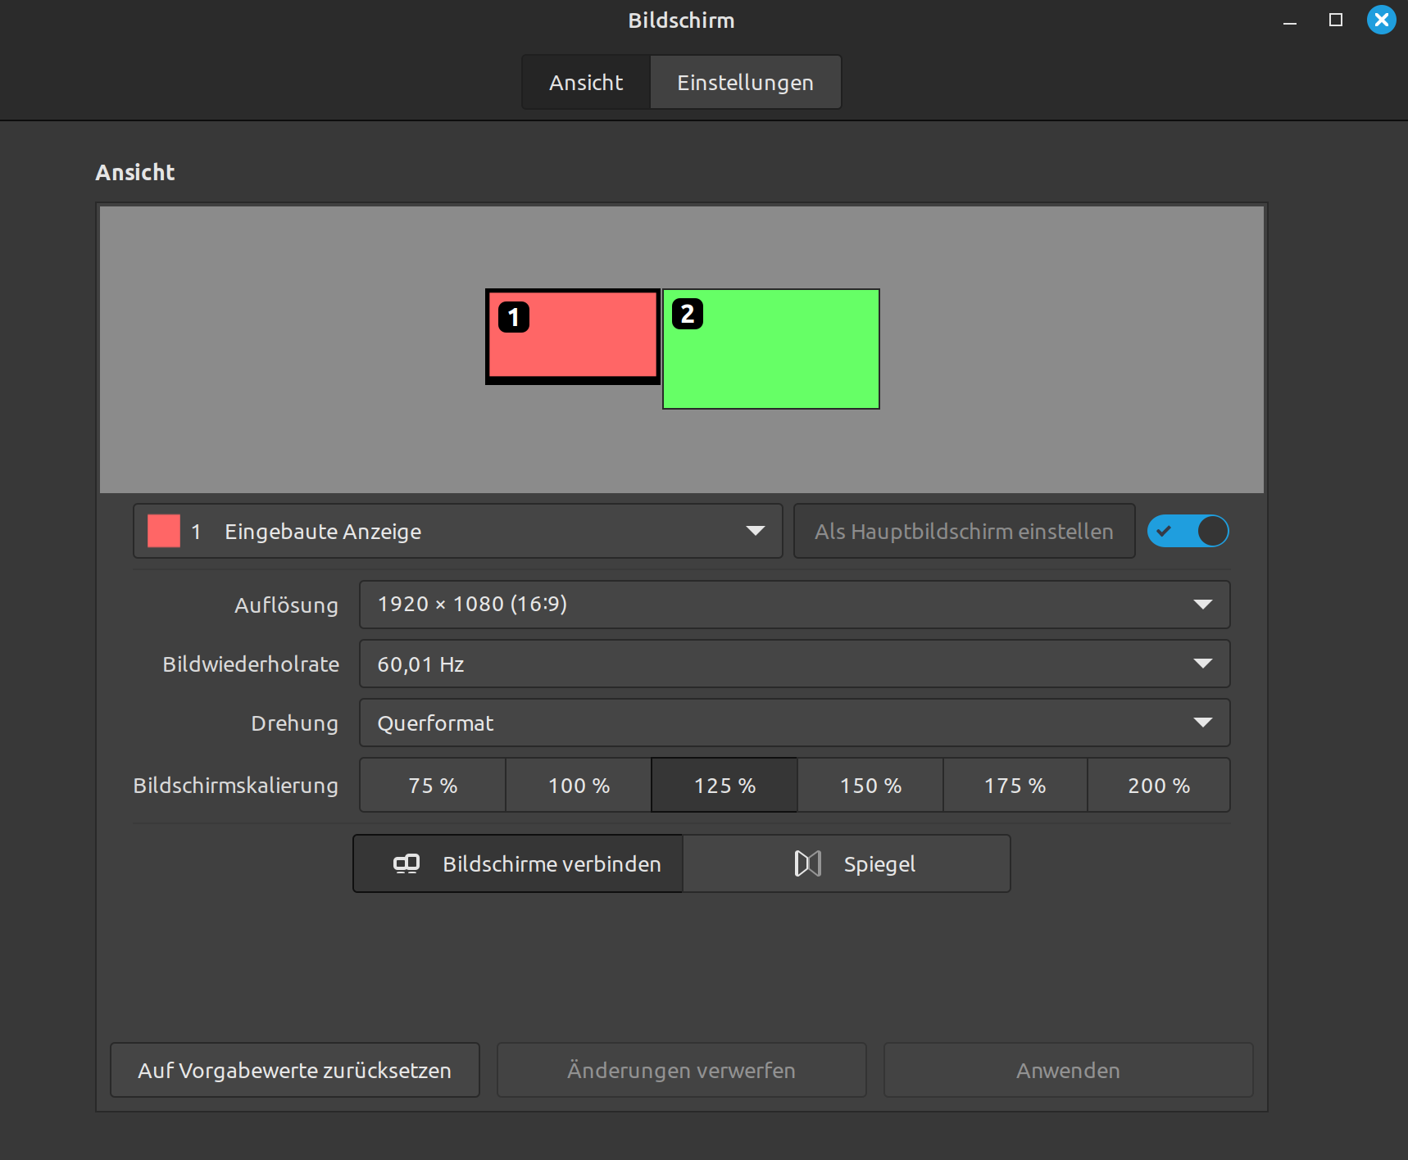Select Bildschirme verbinden mode
The height and width of the screenshot is (1160, 1408).
(x=518, y=863)
